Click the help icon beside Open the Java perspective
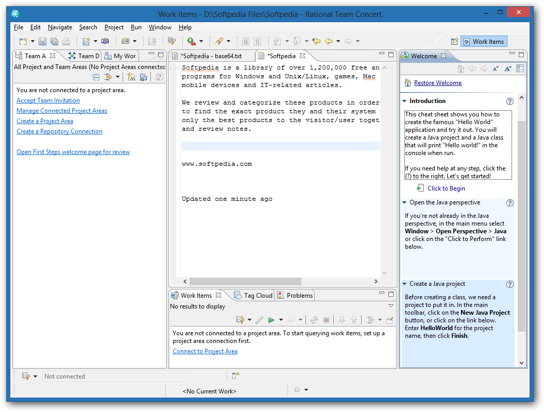The width and height of the screenshot is (544, 412). tap(509, 203)
